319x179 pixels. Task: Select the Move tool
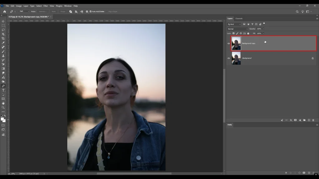[3, 21]
